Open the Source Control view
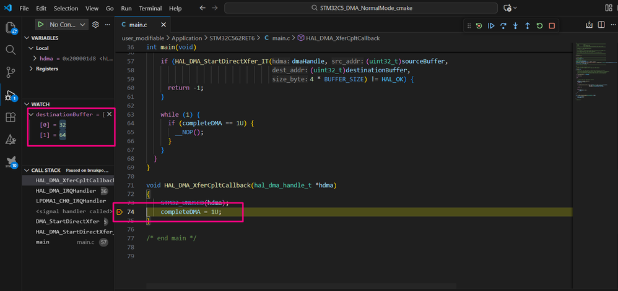 pos(11,72)
